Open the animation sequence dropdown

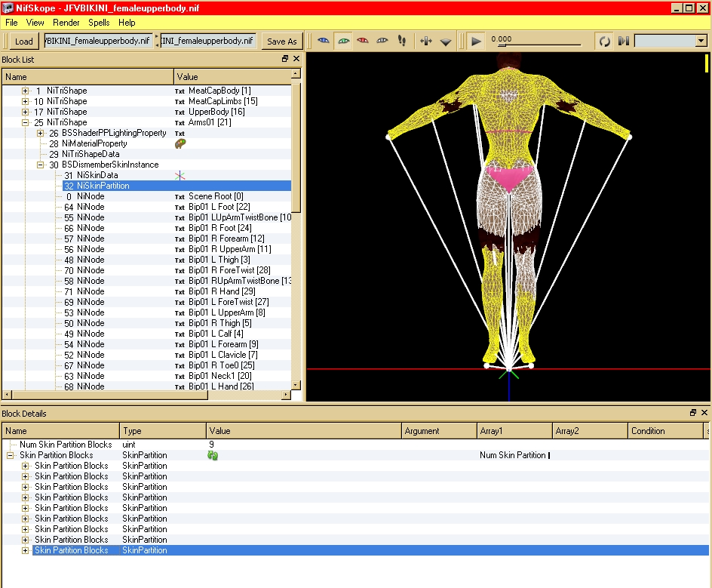coord(701,42)
